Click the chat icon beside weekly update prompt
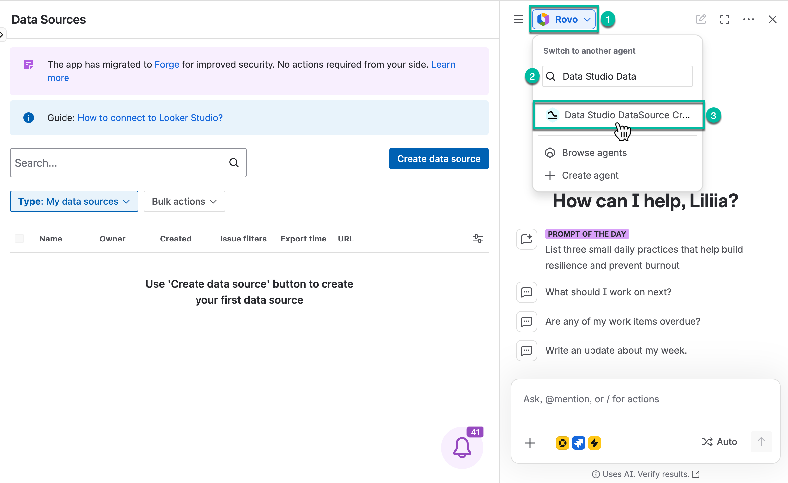The height and width of the screenshot is (483, 788). [527, 351]
